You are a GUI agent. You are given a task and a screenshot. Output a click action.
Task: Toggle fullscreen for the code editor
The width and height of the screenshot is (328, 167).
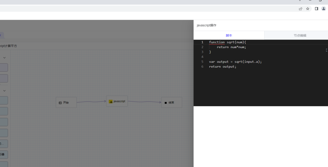point(327,50)
